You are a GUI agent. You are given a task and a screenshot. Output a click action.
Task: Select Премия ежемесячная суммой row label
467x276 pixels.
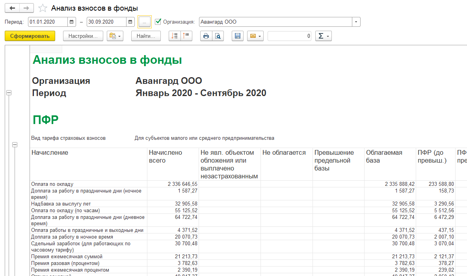click(x=67, y=256)
